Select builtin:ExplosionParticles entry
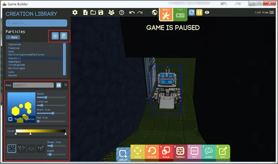Image resolution: width=278 pixels, height=164 pixels. tap(26, 55)
